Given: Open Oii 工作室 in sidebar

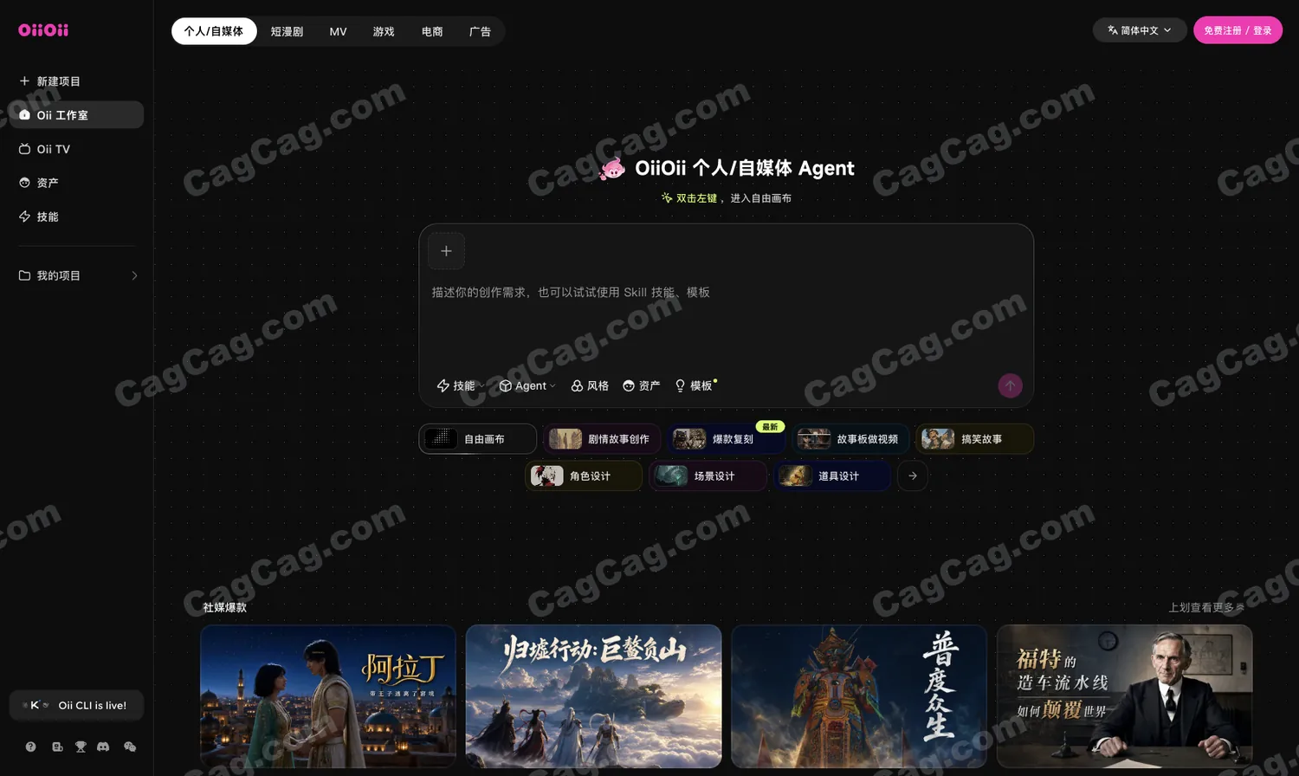Looking at the screenshot, I should coord(76,114).
